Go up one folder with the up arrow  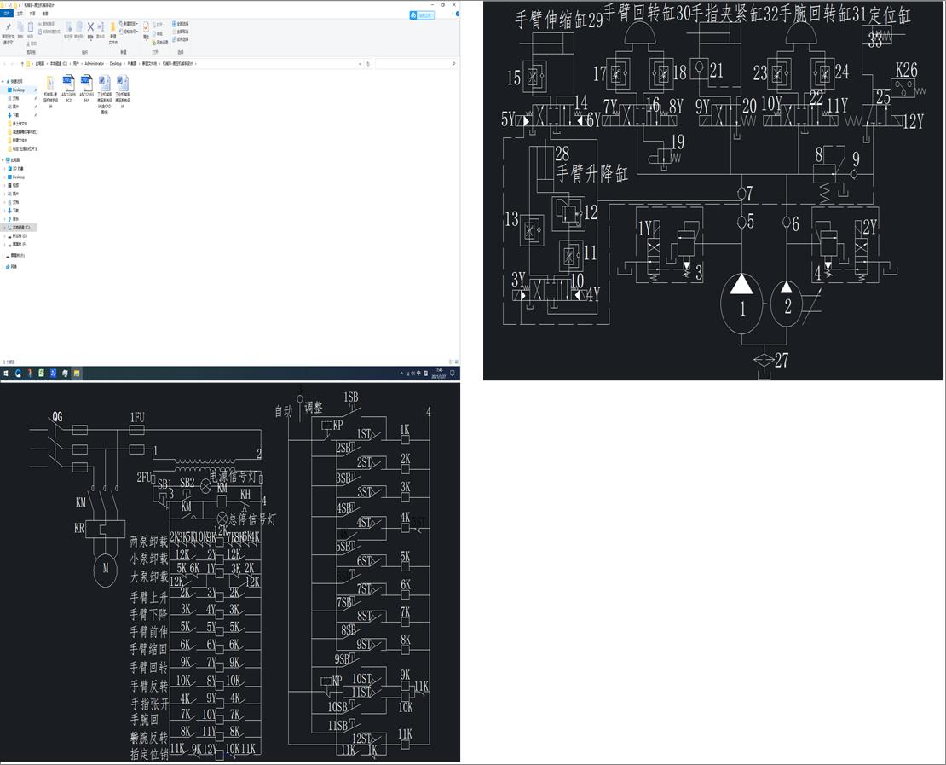click(x=22, y=63)
